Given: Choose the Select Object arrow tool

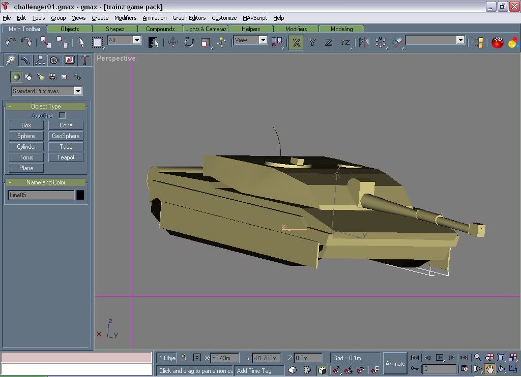Looking at the screenshot, I should 81,42.
